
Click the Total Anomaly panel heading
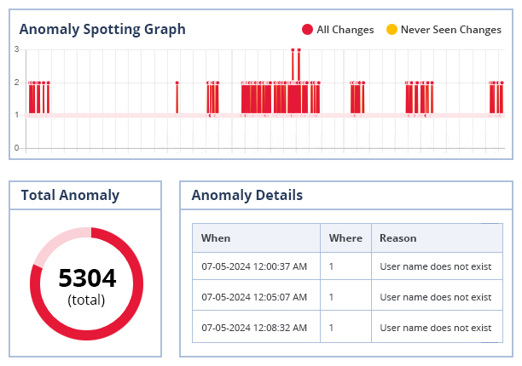click(70, 195)
